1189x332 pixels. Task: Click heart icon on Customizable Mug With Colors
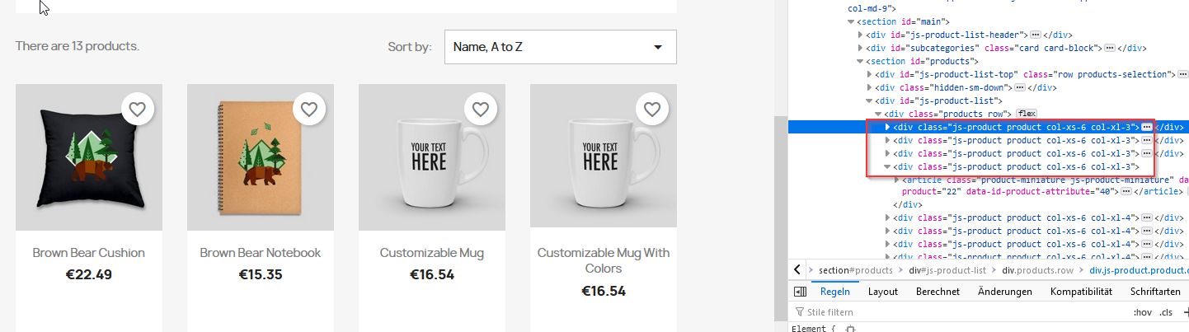click(x=652, y=109)
